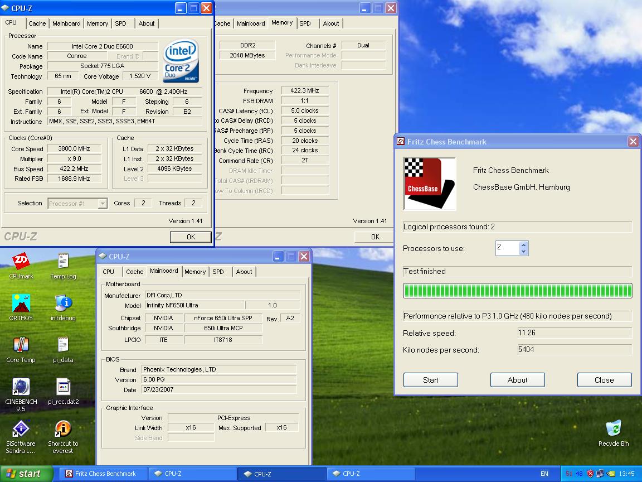642x482 pixels.
Task: Open Mainboard tab in top-left CPU-Z window
Action: [x=66, y=23]
